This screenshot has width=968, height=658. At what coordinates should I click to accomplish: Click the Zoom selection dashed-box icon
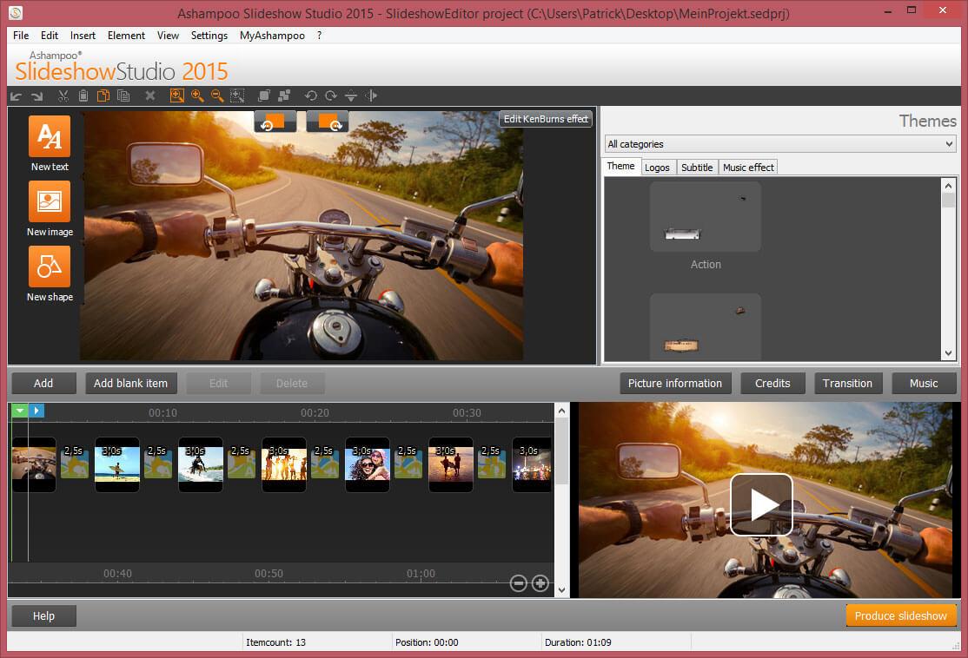237,95
